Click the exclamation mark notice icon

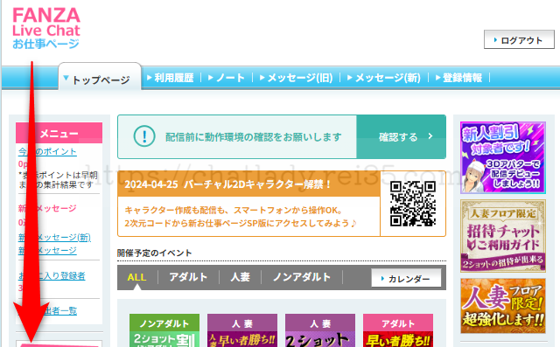[144, 136]
